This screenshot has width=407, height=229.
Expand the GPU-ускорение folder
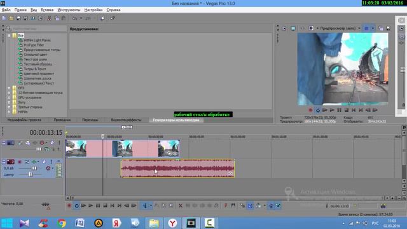(x=9, y=97)
